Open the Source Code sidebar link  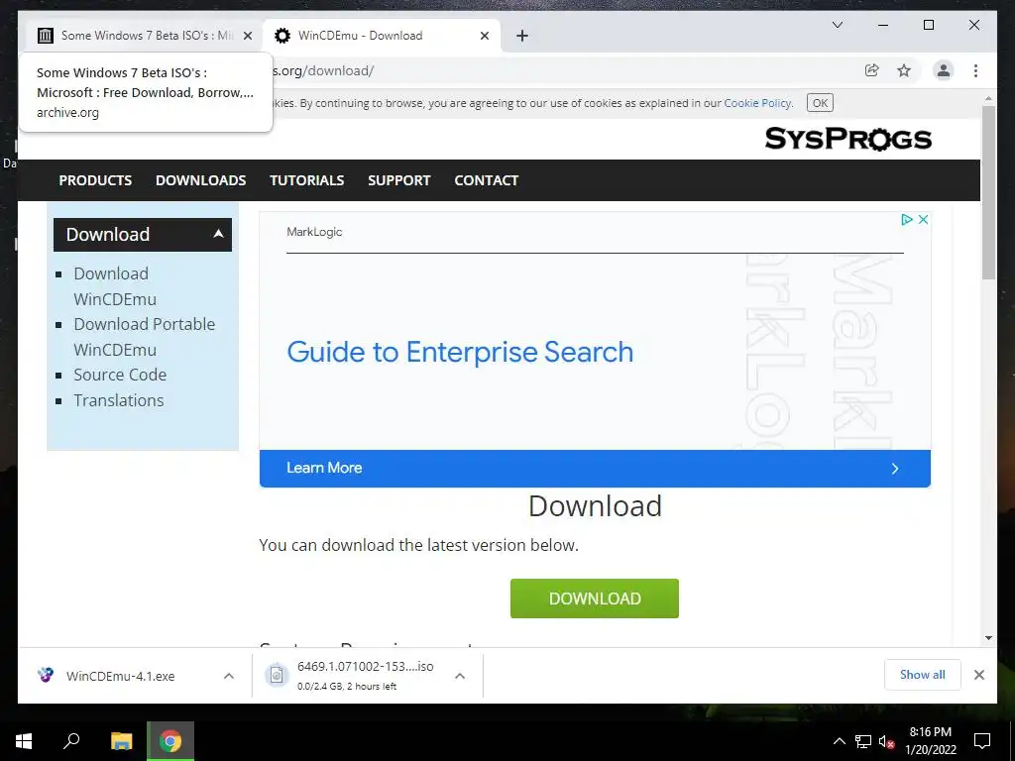click(120, 375)
